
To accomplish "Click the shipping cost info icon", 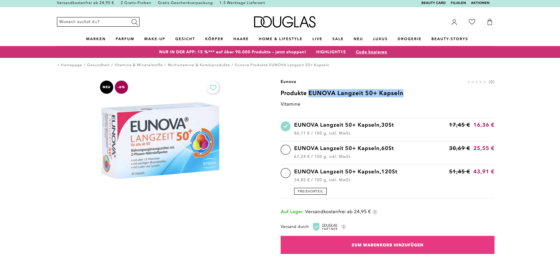I will [375, 212].
